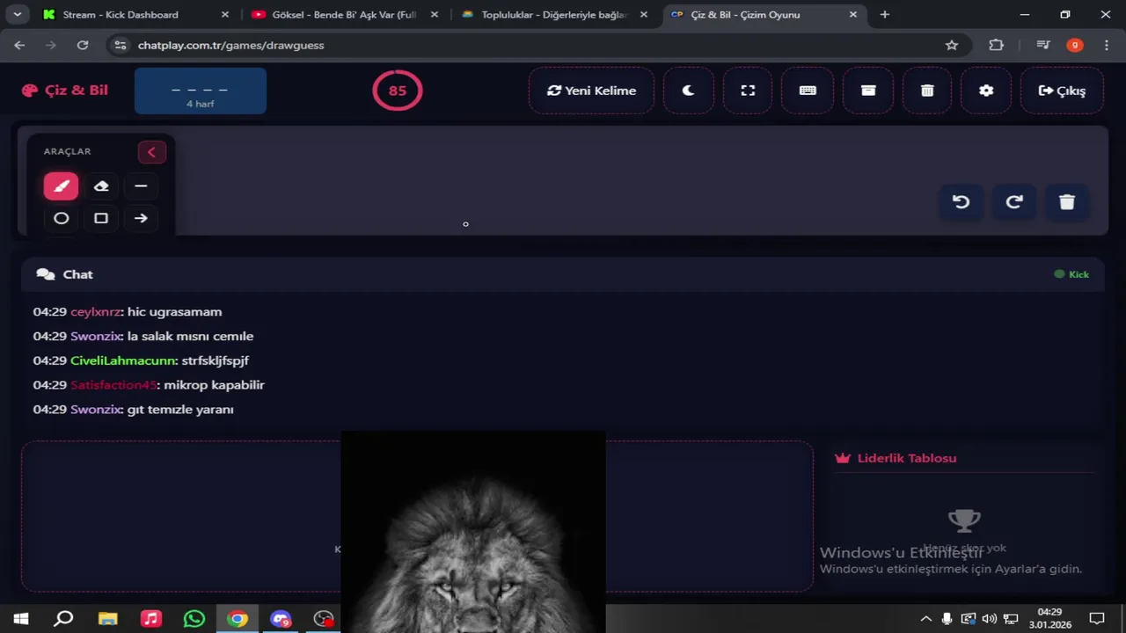Click the lion webcam overlay image

tap(473, 532)
